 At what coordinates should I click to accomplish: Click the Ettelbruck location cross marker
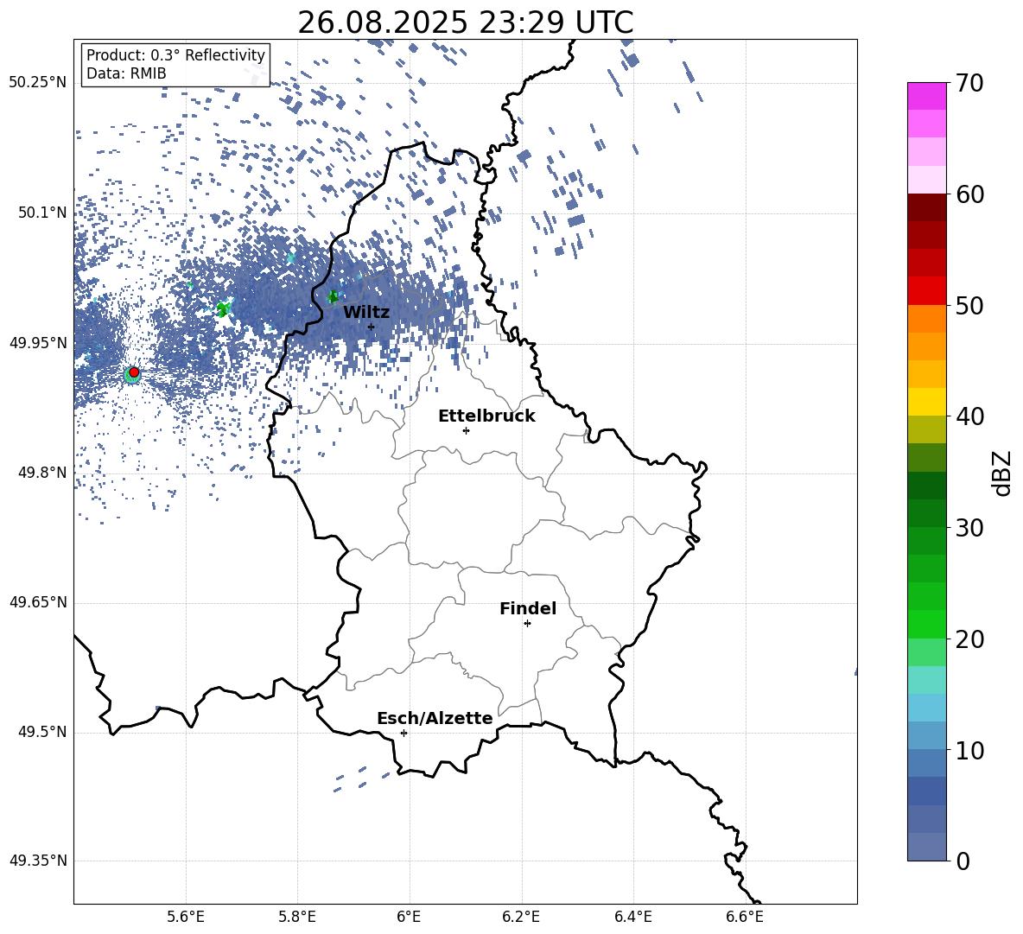[x=466, y=430]
